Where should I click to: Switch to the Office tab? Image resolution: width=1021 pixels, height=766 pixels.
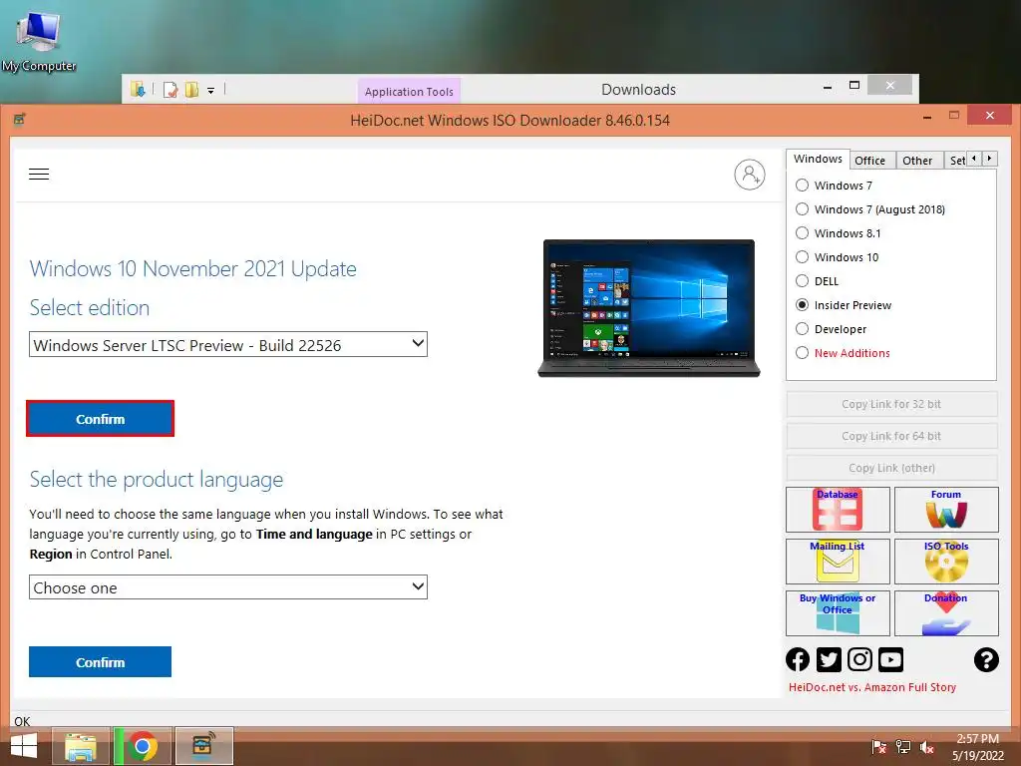[x=869, y=161]
